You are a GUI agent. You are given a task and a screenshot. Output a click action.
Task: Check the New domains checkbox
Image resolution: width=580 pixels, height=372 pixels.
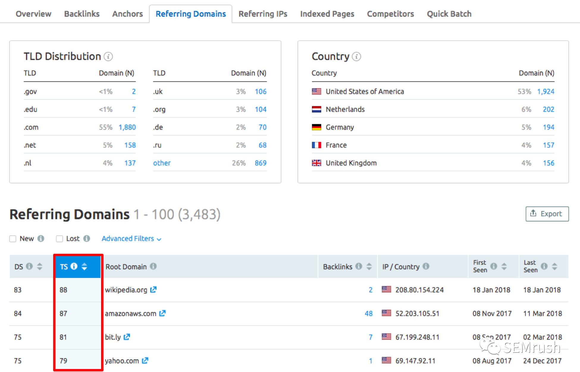13,239
